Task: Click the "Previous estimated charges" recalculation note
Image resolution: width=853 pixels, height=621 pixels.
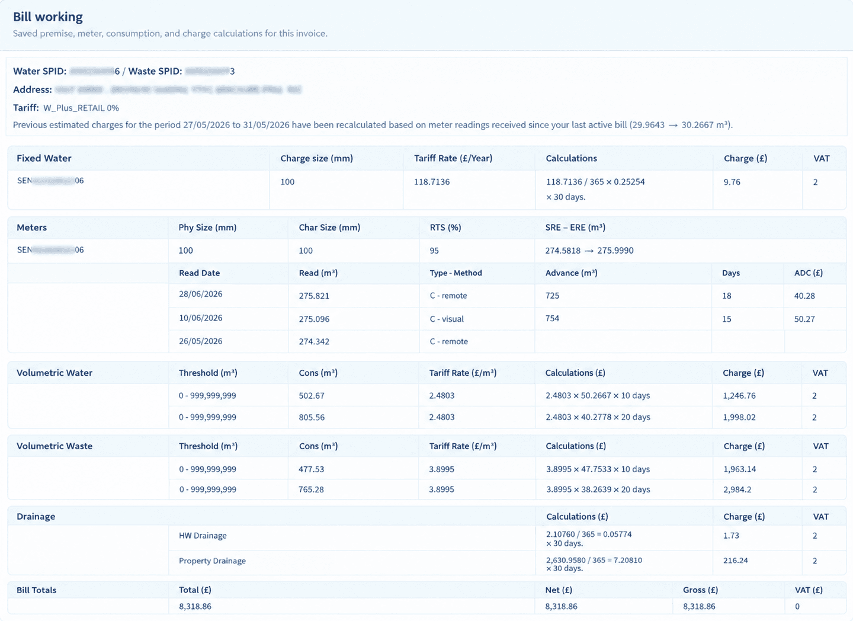Action: (373, 125)
